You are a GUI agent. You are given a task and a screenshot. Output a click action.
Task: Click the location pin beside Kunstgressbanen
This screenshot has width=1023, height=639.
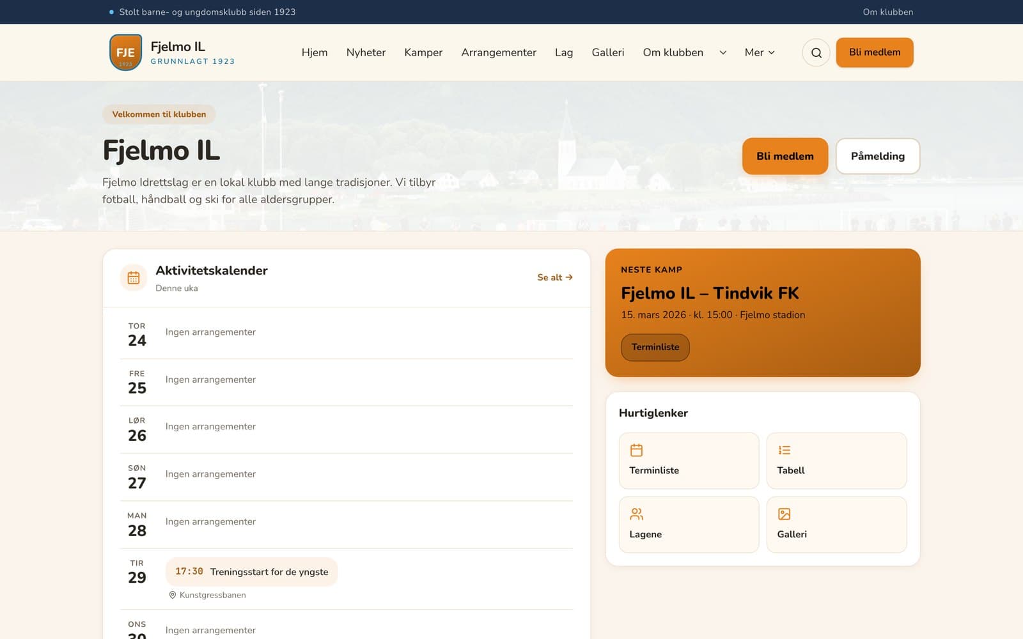coord(172,595)
